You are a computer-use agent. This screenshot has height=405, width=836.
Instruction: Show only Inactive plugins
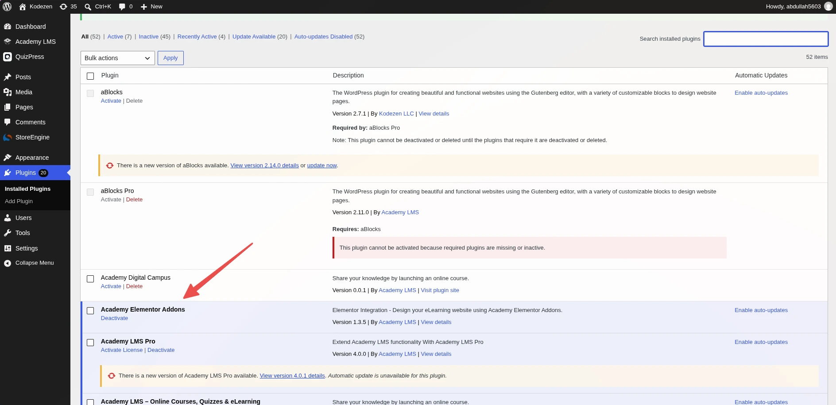148,37
